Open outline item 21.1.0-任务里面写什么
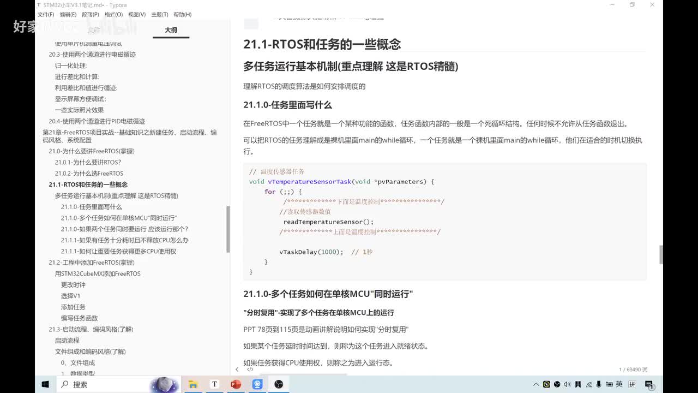 (91, 207)
